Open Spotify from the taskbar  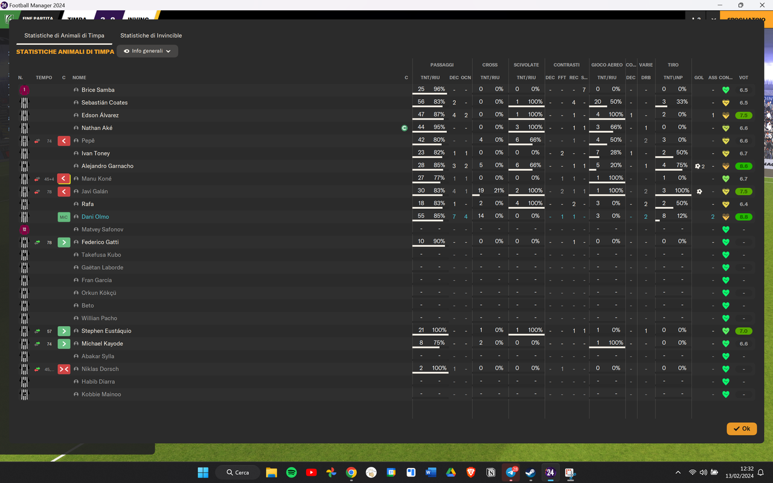pos(291,472)
